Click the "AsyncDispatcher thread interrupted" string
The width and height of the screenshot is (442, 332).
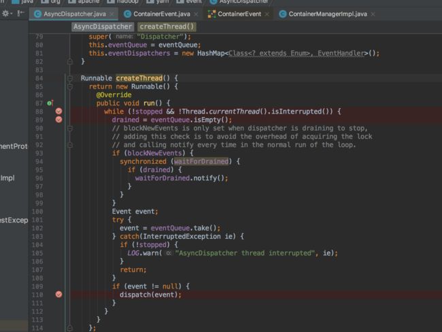tap(245, 253)
